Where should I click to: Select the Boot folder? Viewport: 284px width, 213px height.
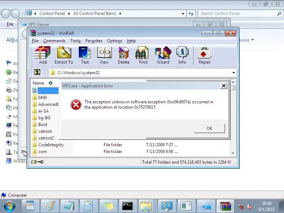(x=43, y=125)
